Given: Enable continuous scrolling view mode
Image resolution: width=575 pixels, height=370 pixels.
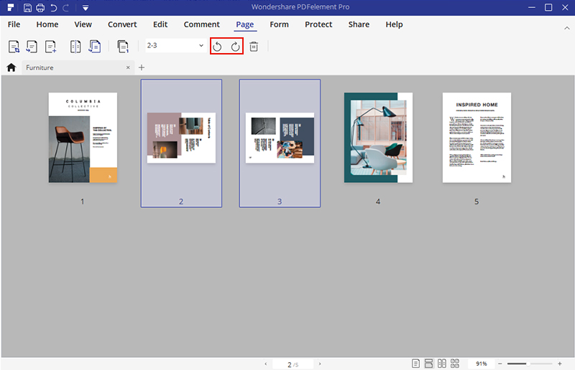Looking at the screenshot, I should click(x=428, y=364).
